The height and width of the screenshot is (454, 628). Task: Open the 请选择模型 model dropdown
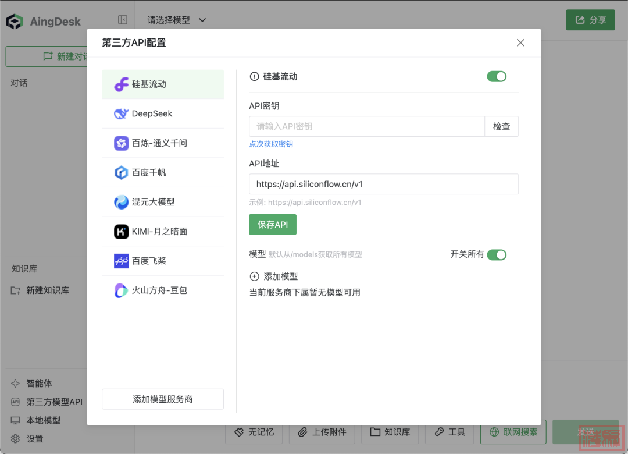coord(177,20)
